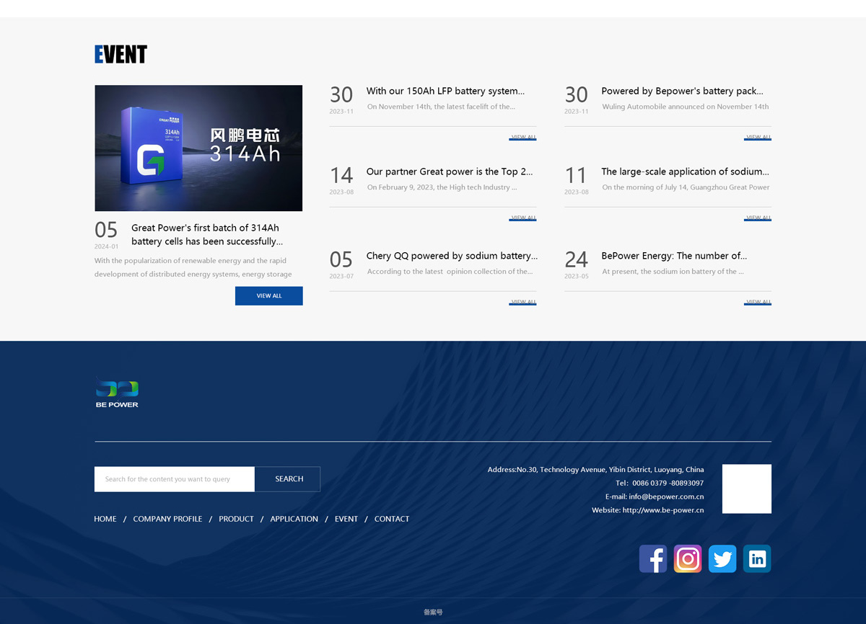Click VIEW ALL under BePower Energy article
866x624 pixels.
pyautogui.click(x=758, y=302)
